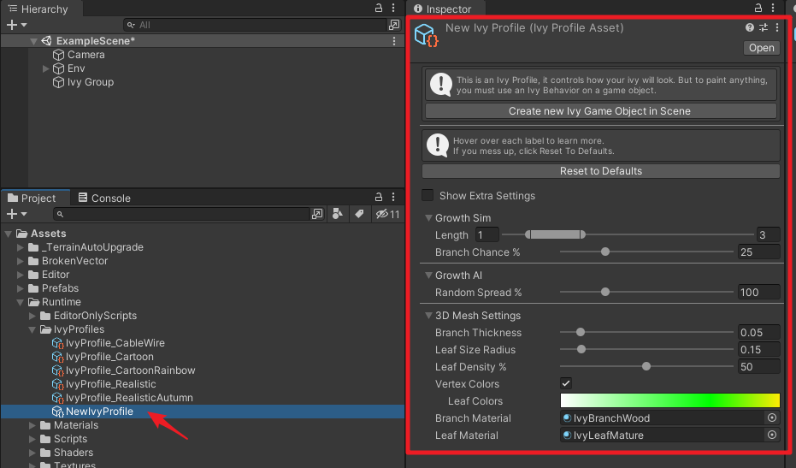Select the IvyProfile_Cartoon asset icon
The width and height of the screenshot is (796, 468).
[58, 358]
